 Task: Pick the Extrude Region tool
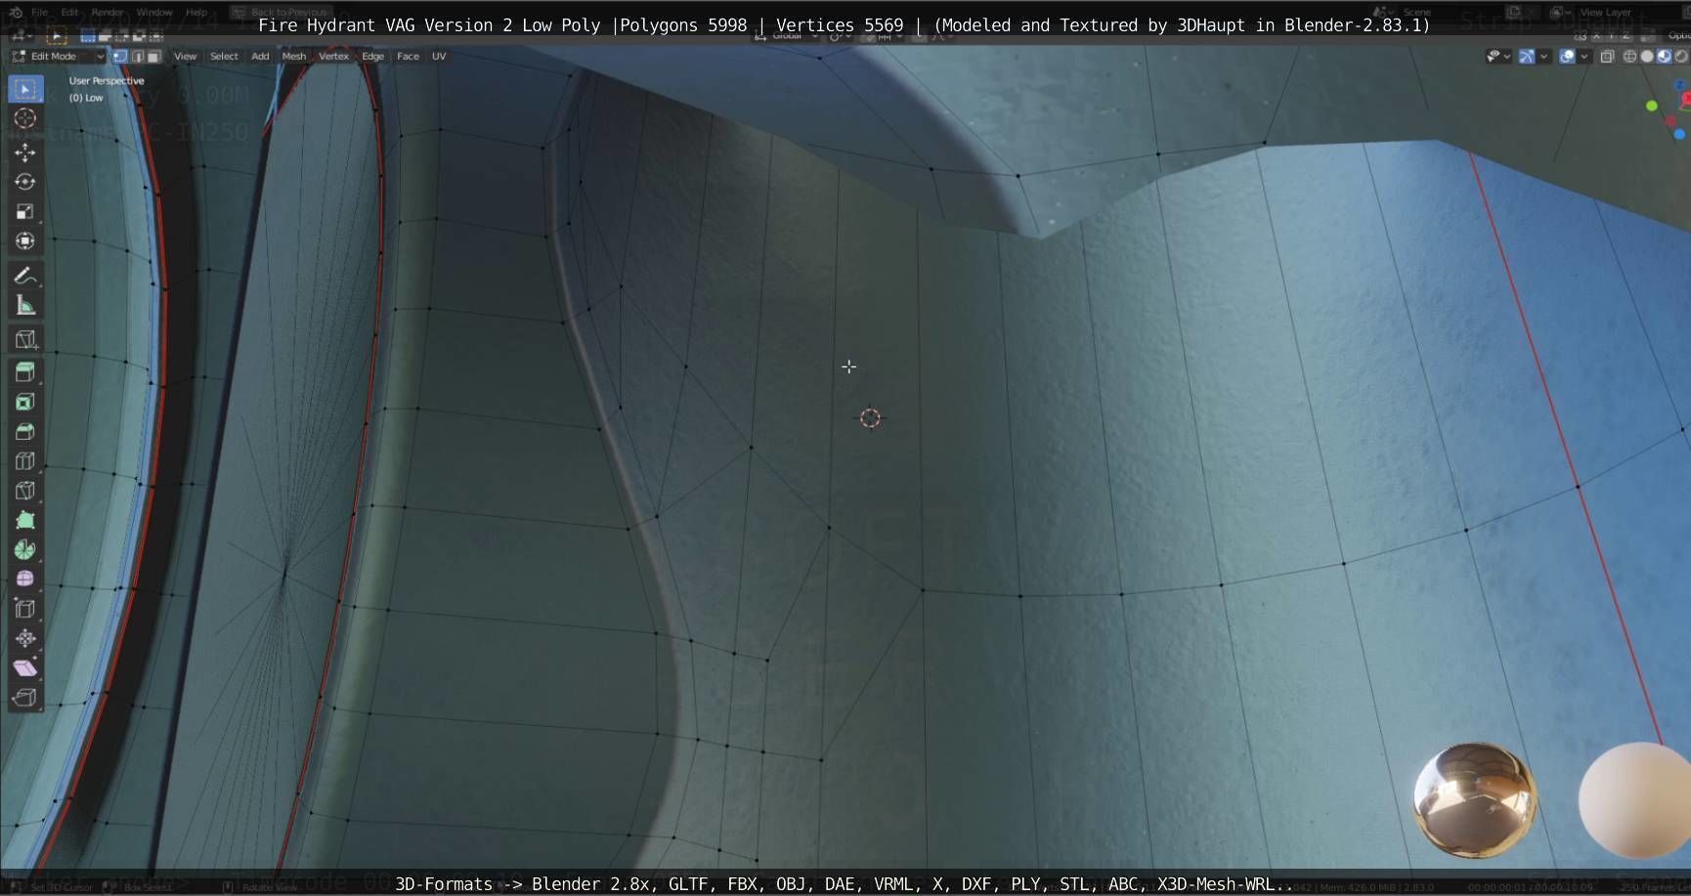(x=25, y=372)
